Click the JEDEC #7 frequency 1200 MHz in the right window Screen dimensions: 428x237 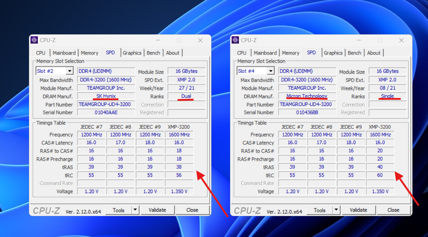[292, 135]
